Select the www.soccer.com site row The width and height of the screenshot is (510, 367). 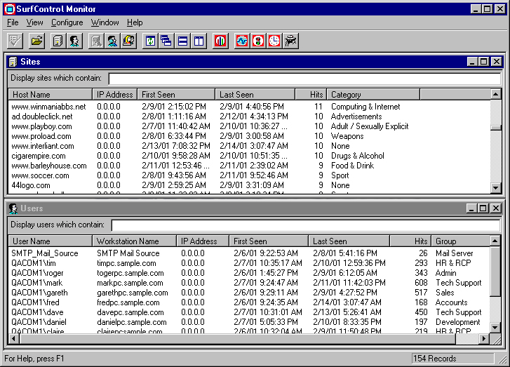coord(249,175)
